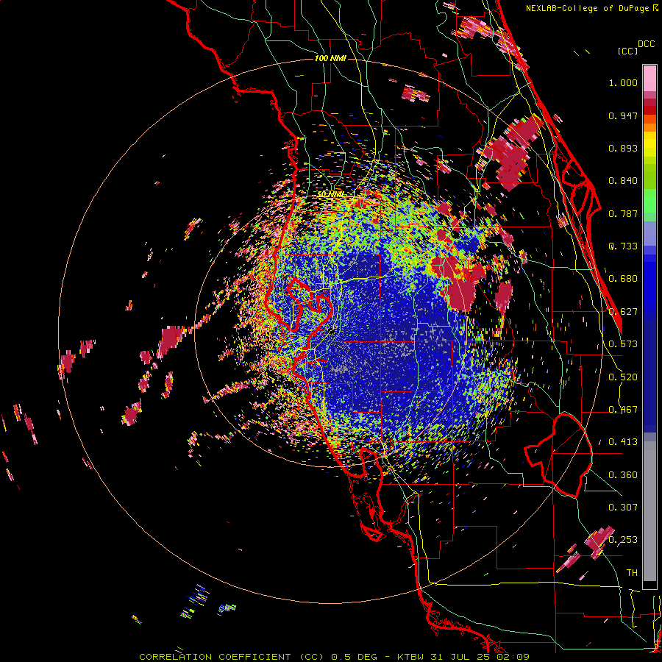Click the [CC] units label
The image size is (662, 662).
tap(628, 51)
